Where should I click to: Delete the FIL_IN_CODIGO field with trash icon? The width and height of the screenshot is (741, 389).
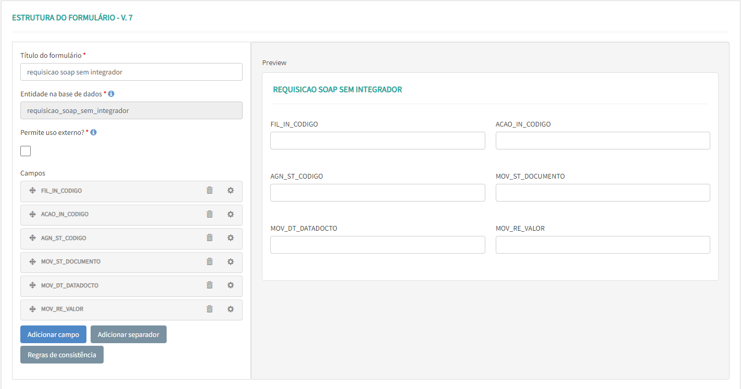point(209,191)
